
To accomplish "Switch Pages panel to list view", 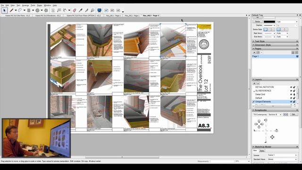I will [x=293, y=52].
